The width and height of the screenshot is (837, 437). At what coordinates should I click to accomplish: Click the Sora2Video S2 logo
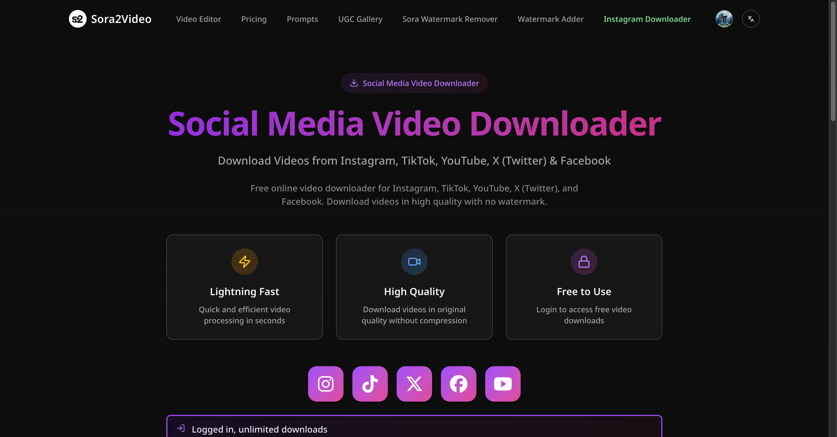tap(78, 19)
